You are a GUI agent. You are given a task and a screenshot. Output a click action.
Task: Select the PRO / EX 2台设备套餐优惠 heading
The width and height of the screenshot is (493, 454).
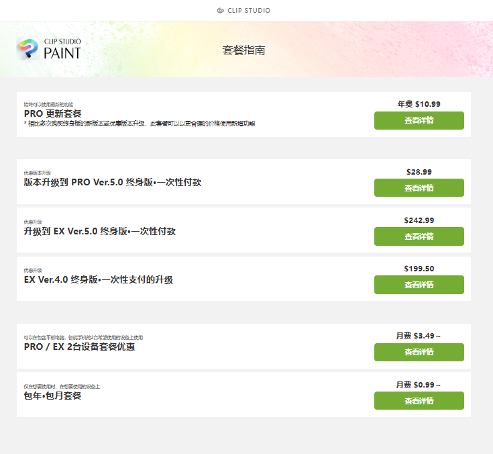(80, 347)
